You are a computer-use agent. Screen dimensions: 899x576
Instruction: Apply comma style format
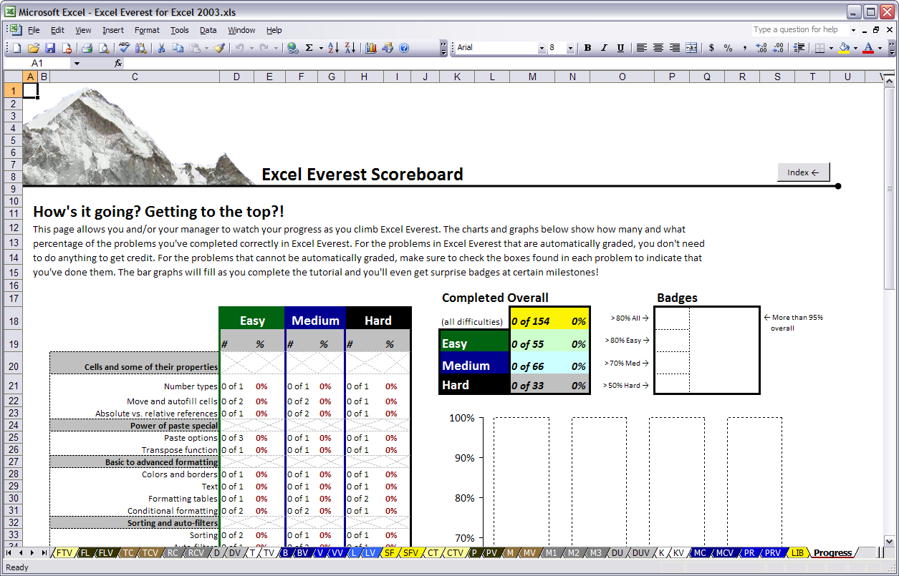pos(744,48)
